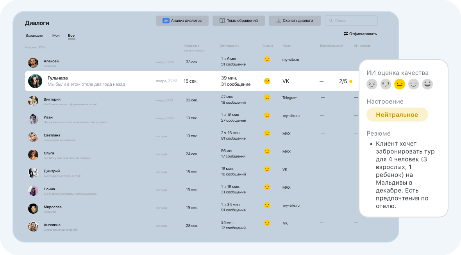This screenshot has width=461, height=255.
Task: Select the angry face in ИИ оценка качества
Action: (372, 84)
